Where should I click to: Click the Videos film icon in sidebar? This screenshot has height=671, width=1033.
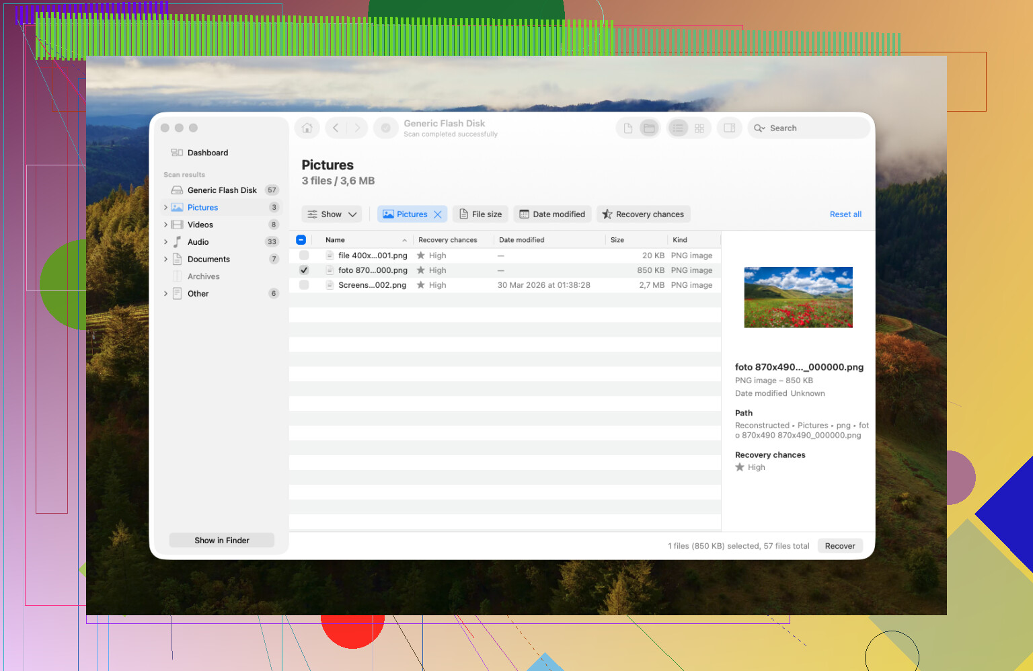(x=177, y=225)
